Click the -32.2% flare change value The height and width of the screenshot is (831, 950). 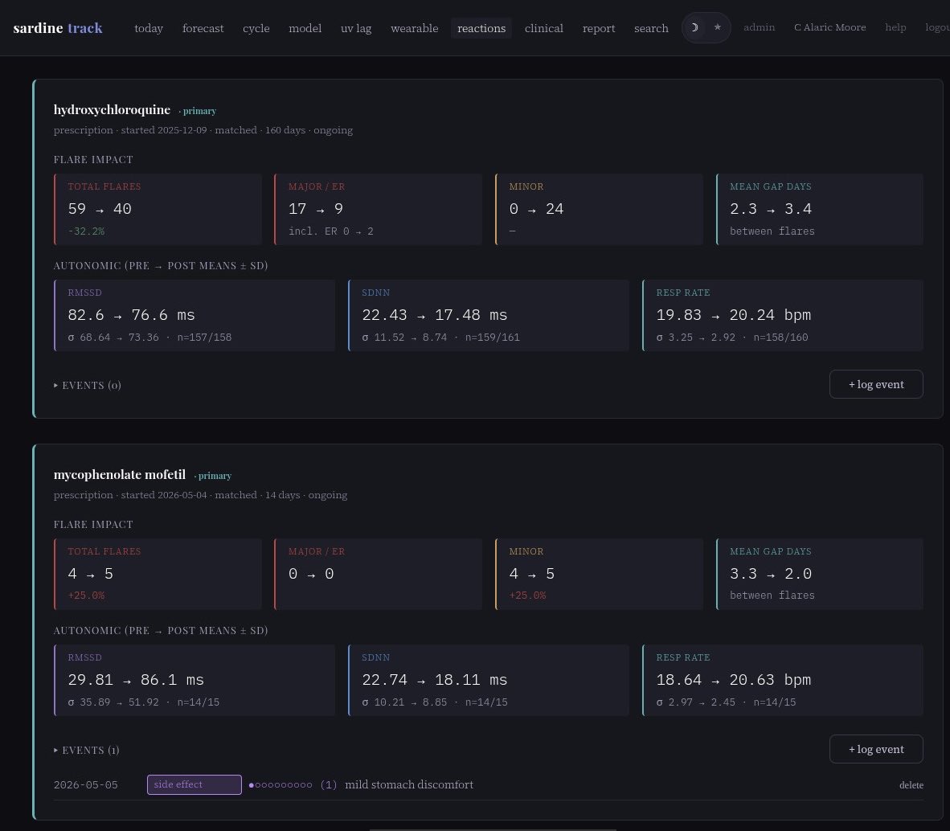pyautogui.click(x=86, y=231)
